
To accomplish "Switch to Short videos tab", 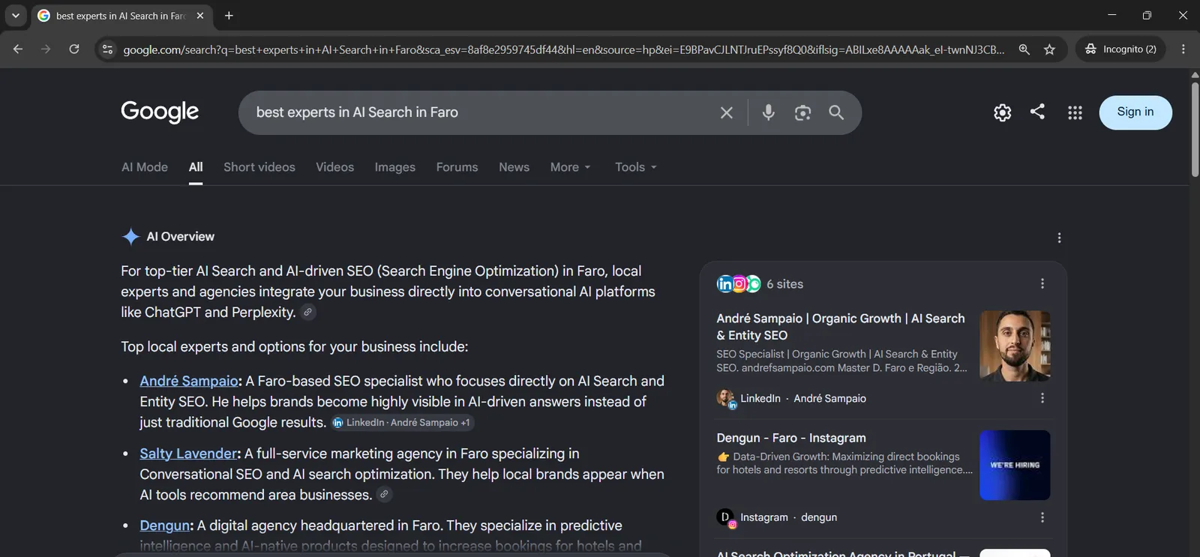I will tap(259, 167).
